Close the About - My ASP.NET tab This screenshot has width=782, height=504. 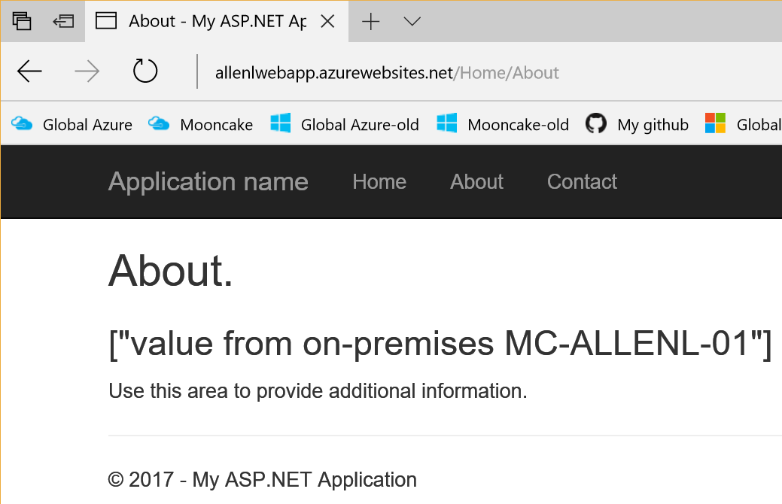[327, 21]
